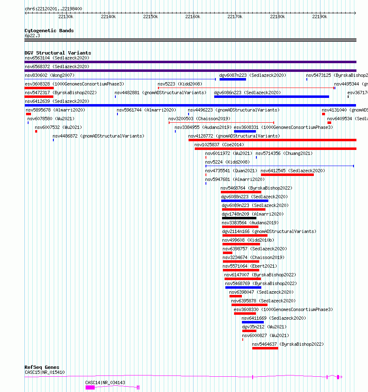Click the chr6:22120201..22198400 region text

click(53, 9)
